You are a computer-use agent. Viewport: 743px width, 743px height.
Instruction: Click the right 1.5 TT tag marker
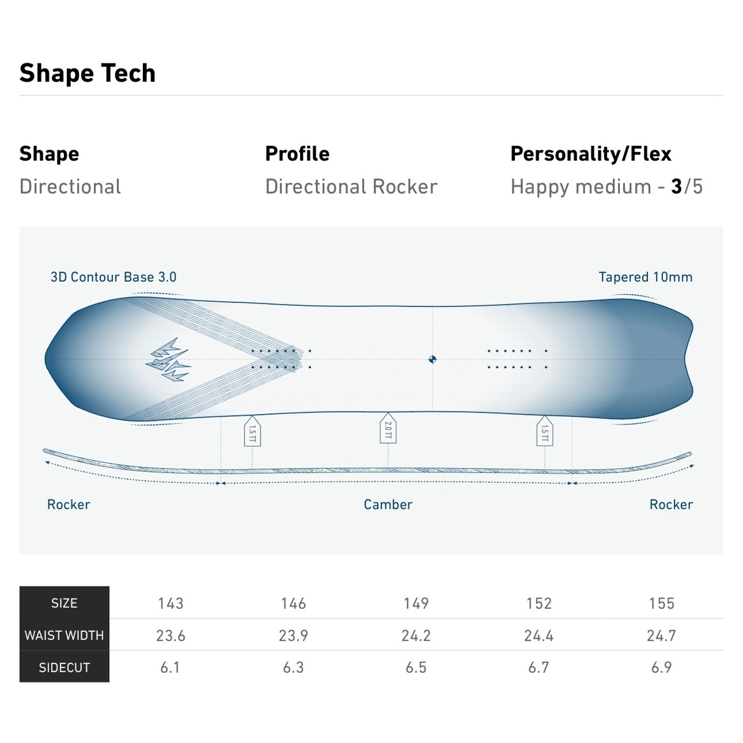(x=544, y=432)
